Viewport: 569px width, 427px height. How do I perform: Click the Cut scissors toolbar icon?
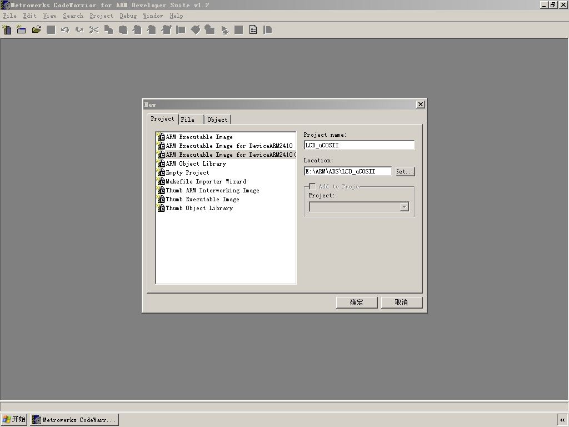[x=94, y=30]
